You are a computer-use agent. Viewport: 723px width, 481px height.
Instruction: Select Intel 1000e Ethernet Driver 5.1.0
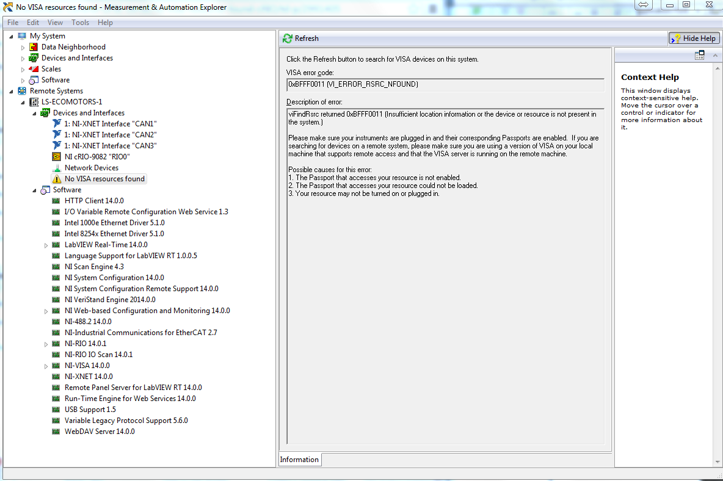[x=114, y=223]
